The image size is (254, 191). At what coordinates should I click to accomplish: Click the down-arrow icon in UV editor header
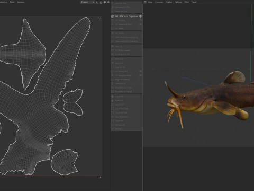click(x=108, y=2)
